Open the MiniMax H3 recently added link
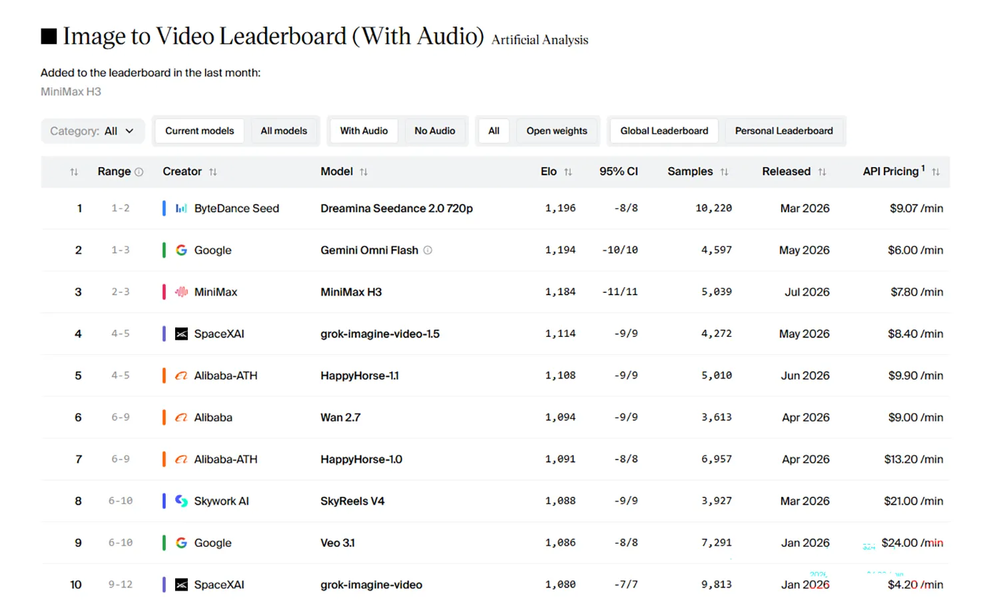Image resolution: width=999 pixels, height=602 pixels. (x=71, y=92)
